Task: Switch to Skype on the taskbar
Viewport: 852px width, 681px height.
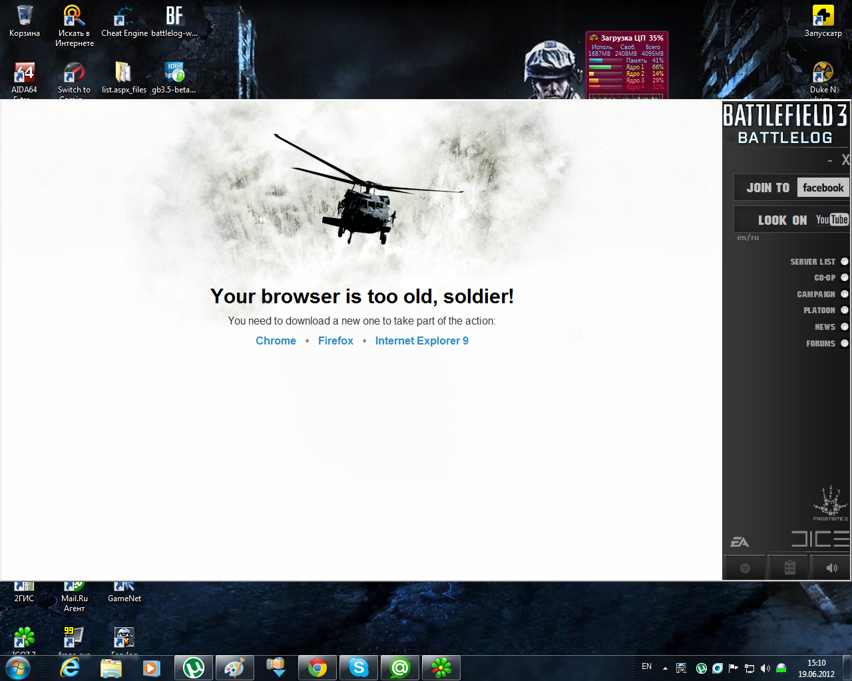Action: pos(359,668)
